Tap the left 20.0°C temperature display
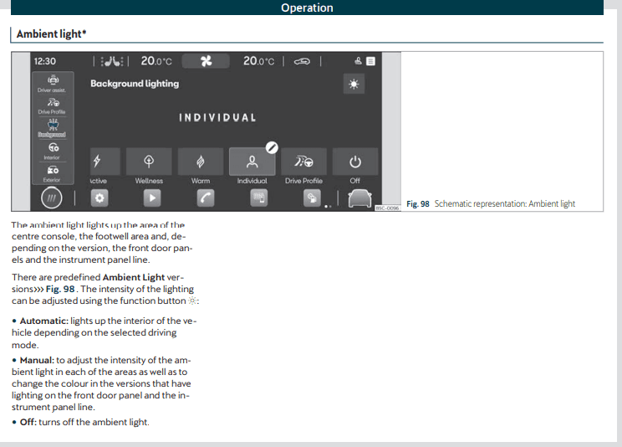 pos(156,61)
